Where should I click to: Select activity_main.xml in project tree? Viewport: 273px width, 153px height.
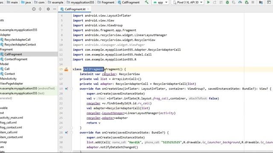tap(12, 118)
